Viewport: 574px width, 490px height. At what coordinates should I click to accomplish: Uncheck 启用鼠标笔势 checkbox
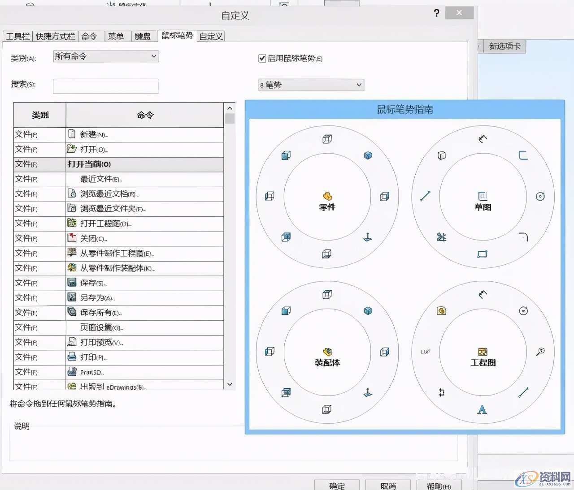click(x=261, y=58)
